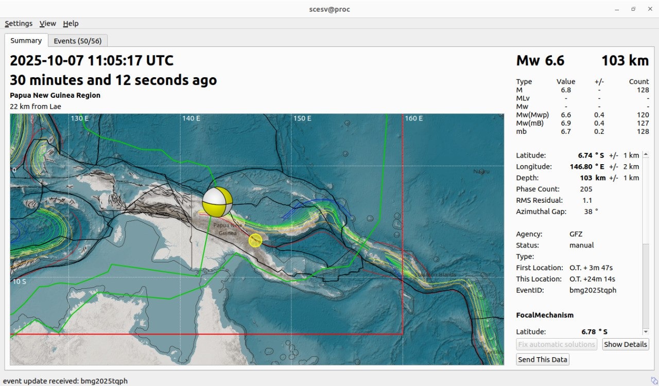This screenshot has height=386, width=659.
Task: Click the Fix automatic solutions button
Action: coord(557,344)
